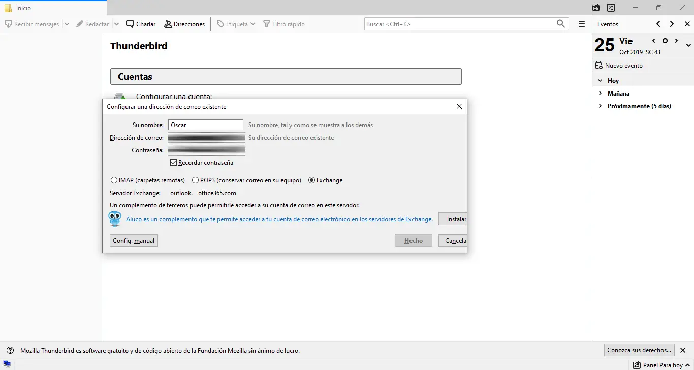Screen dimensions: 694x370
Task: Open the Inicio tab
Action: 53,8
